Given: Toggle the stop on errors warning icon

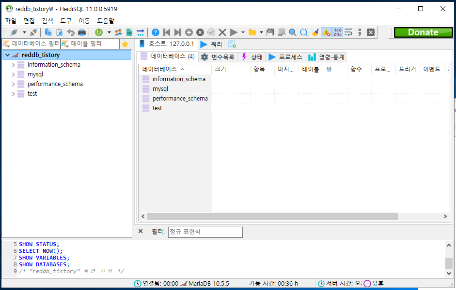Looking at the screenshot, I should 327,32.
